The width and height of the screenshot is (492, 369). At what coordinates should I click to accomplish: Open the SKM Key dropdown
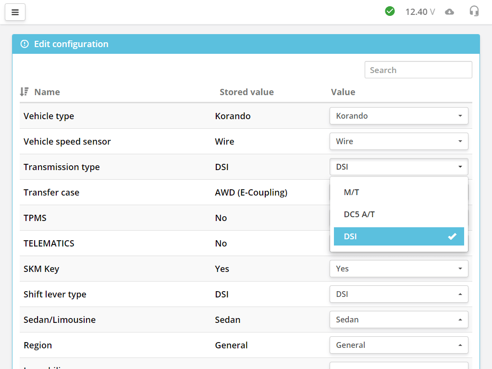(399, 269)
